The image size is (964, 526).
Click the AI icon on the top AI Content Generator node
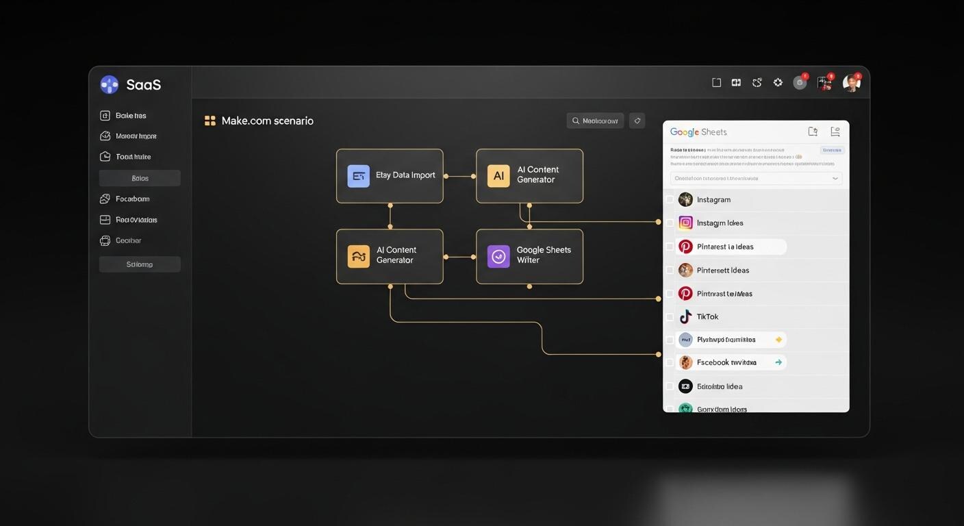click(x=498, y=176)
